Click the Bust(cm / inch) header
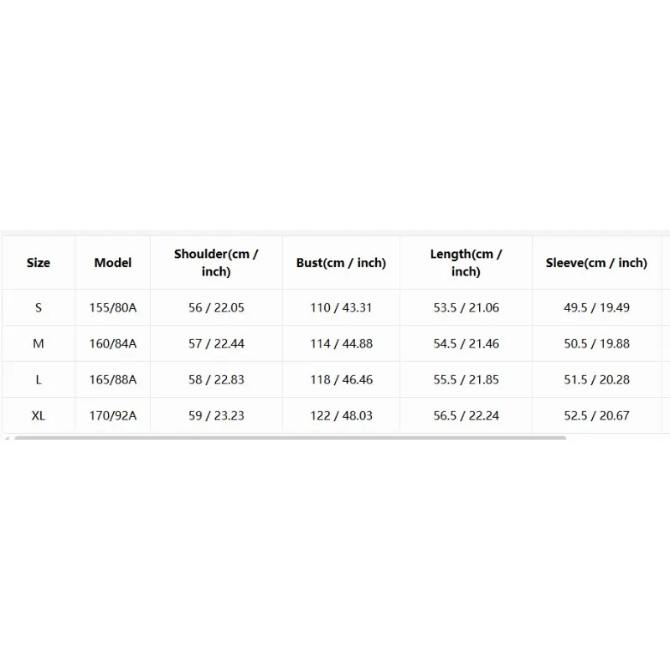The image size is (670, 670). [x=341, y=263]
